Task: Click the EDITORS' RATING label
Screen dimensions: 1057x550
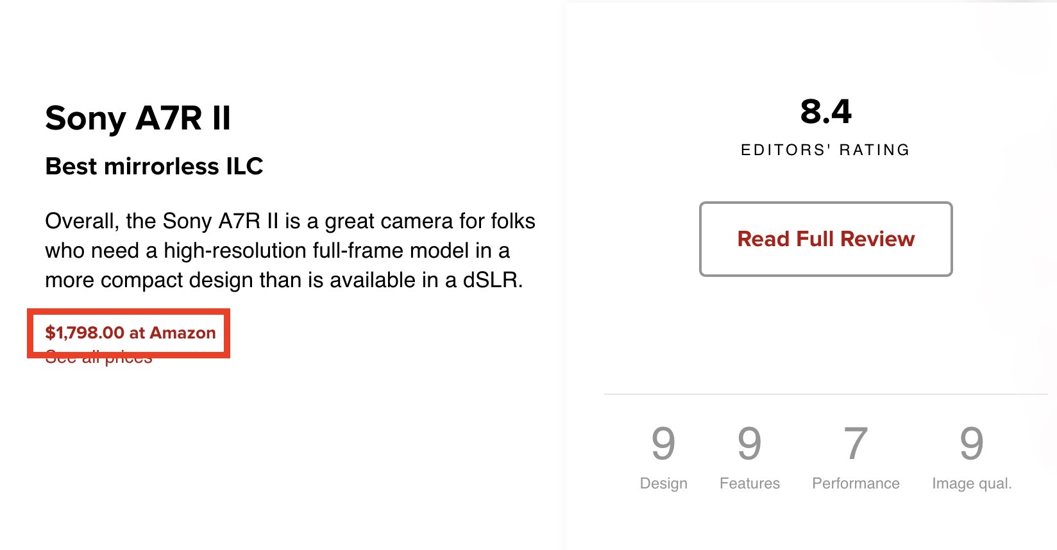Action: 825,150
